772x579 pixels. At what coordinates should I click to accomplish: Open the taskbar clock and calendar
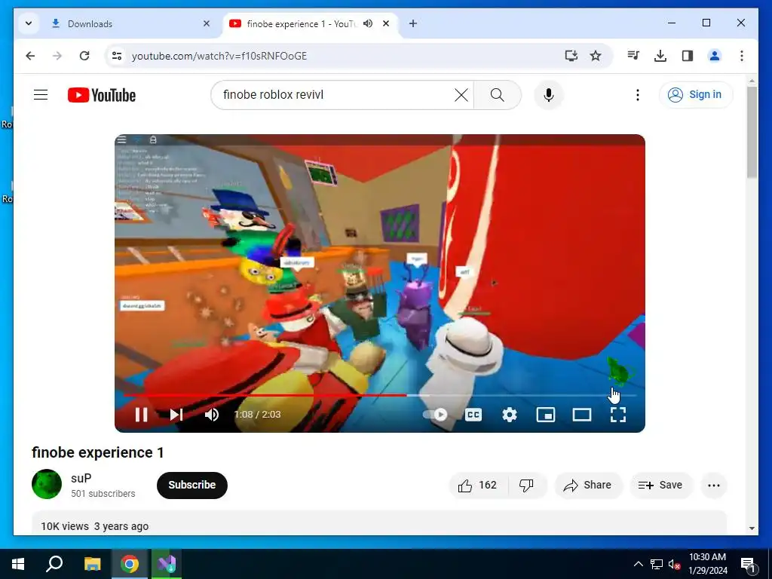click(x=707, y=564)
